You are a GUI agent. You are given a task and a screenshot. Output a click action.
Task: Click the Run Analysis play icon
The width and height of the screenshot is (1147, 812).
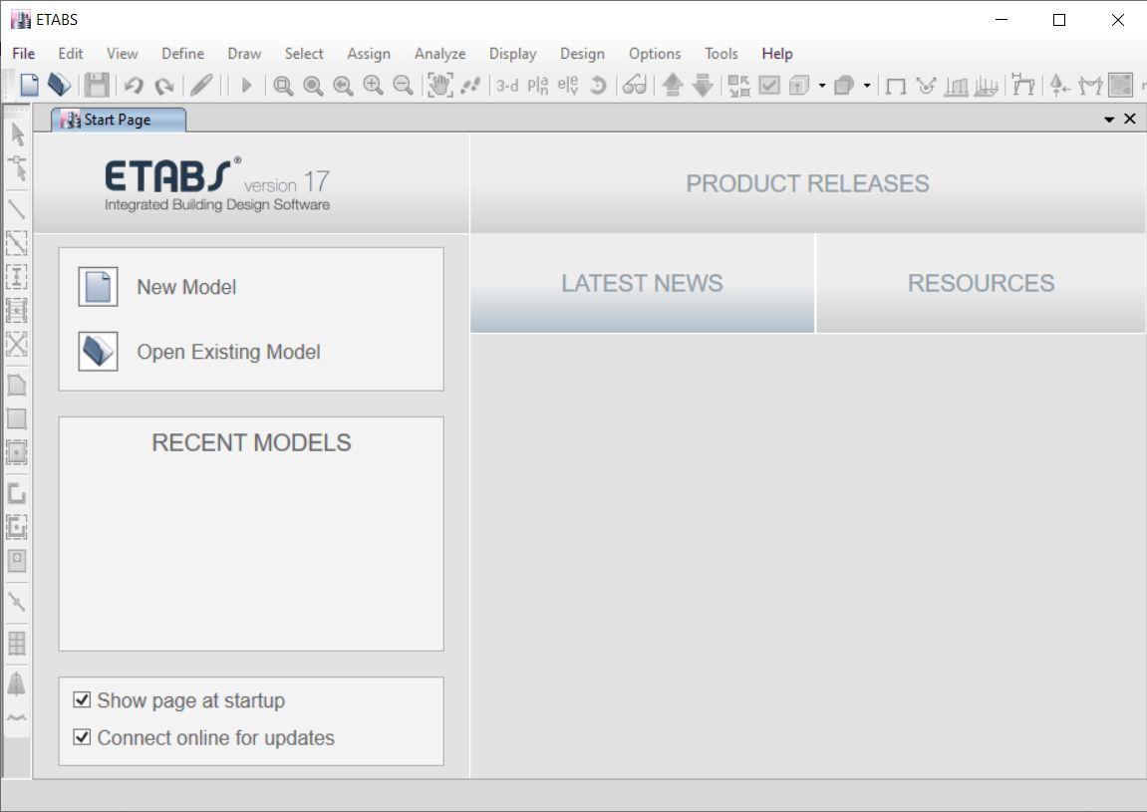pos(246,86)
